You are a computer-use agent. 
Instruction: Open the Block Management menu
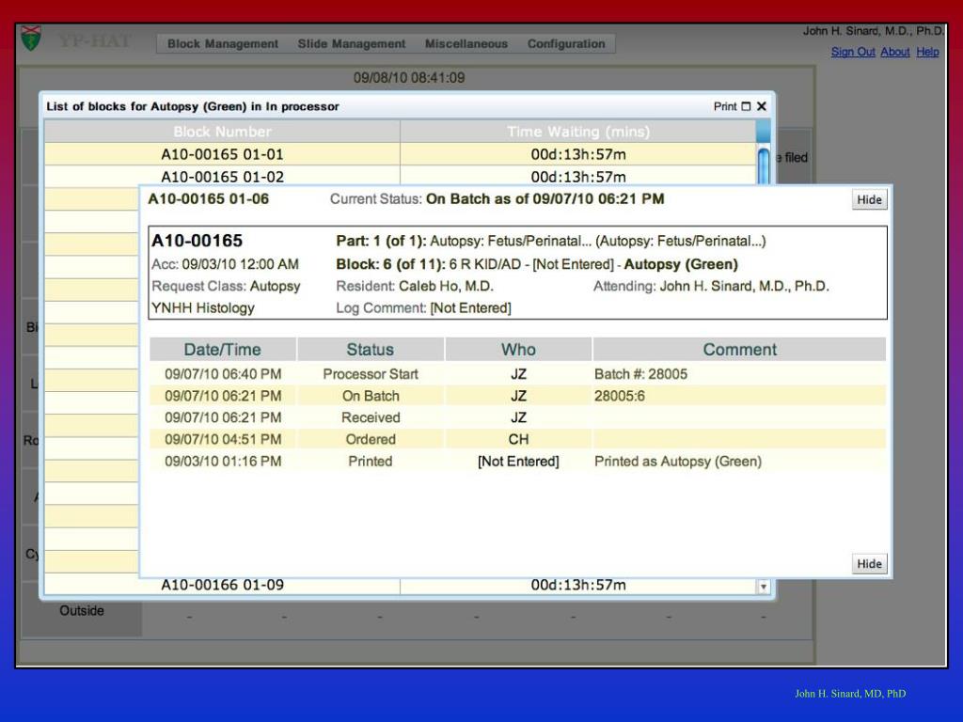point(223,43)
